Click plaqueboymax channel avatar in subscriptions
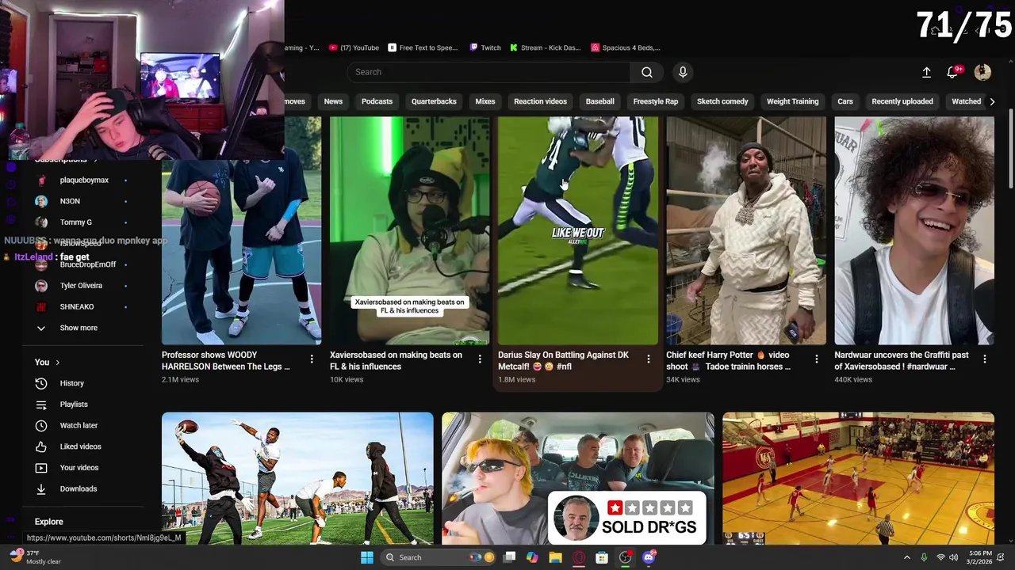Image resolution: width=1015 pixels, height=570 pixels. (41, 180)
